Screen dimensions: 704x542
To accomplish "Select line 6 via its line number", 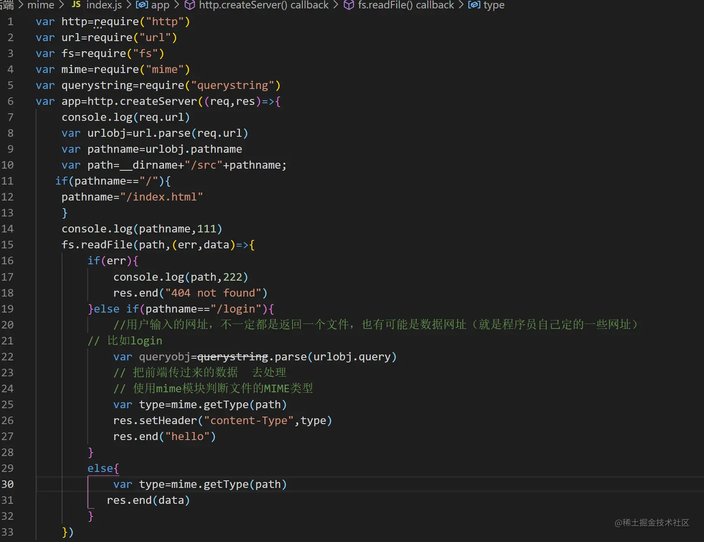I will [10, 101].
